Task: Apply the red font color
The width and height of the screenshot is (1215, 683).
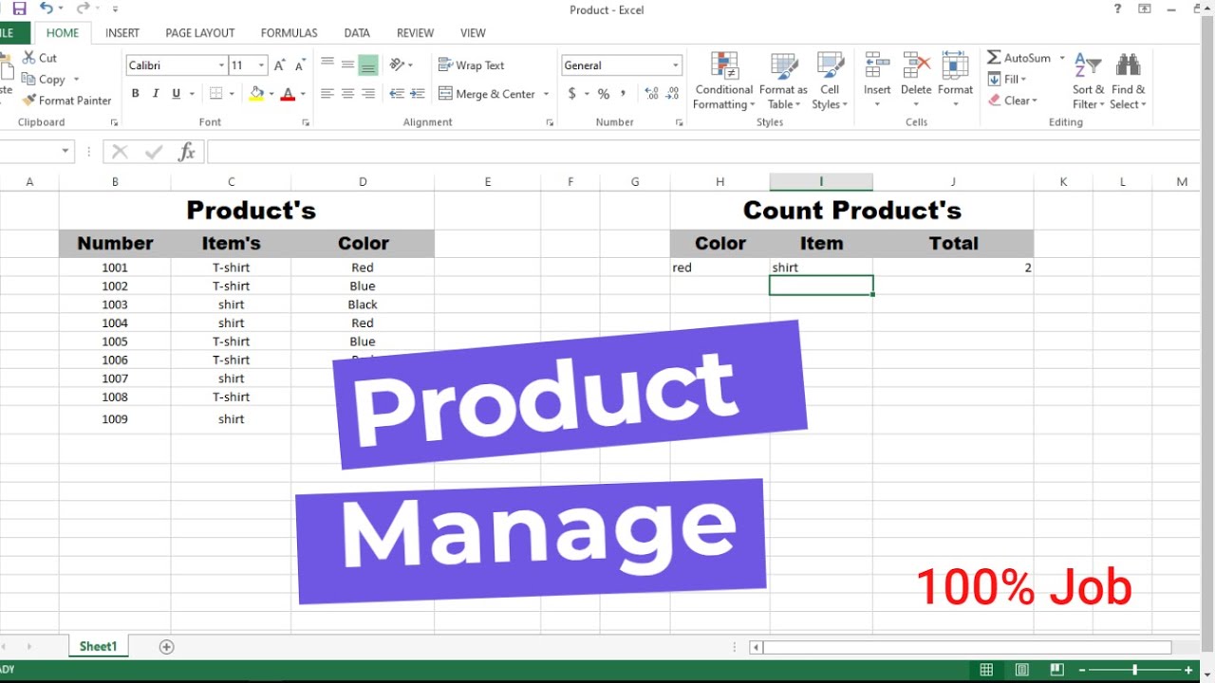Action: click(289, 94)
